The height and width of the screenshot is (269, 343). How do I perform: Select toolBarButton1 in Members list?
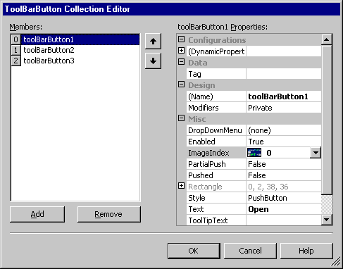click(80, 39)
